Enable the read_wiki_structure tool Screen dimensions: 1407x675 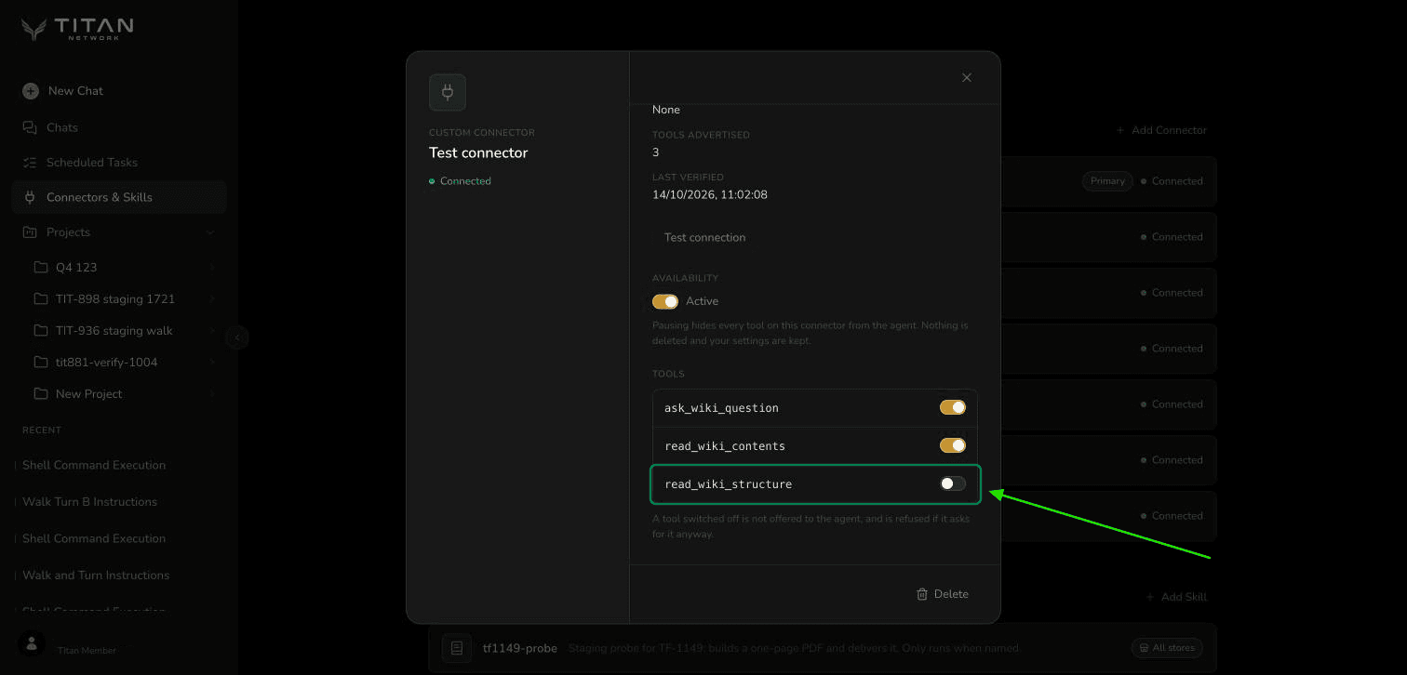(x=953, y=483)
